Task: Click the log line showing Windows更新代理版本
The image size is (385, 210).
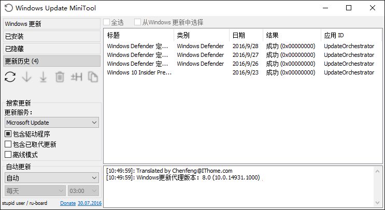Action: [183, 177]
